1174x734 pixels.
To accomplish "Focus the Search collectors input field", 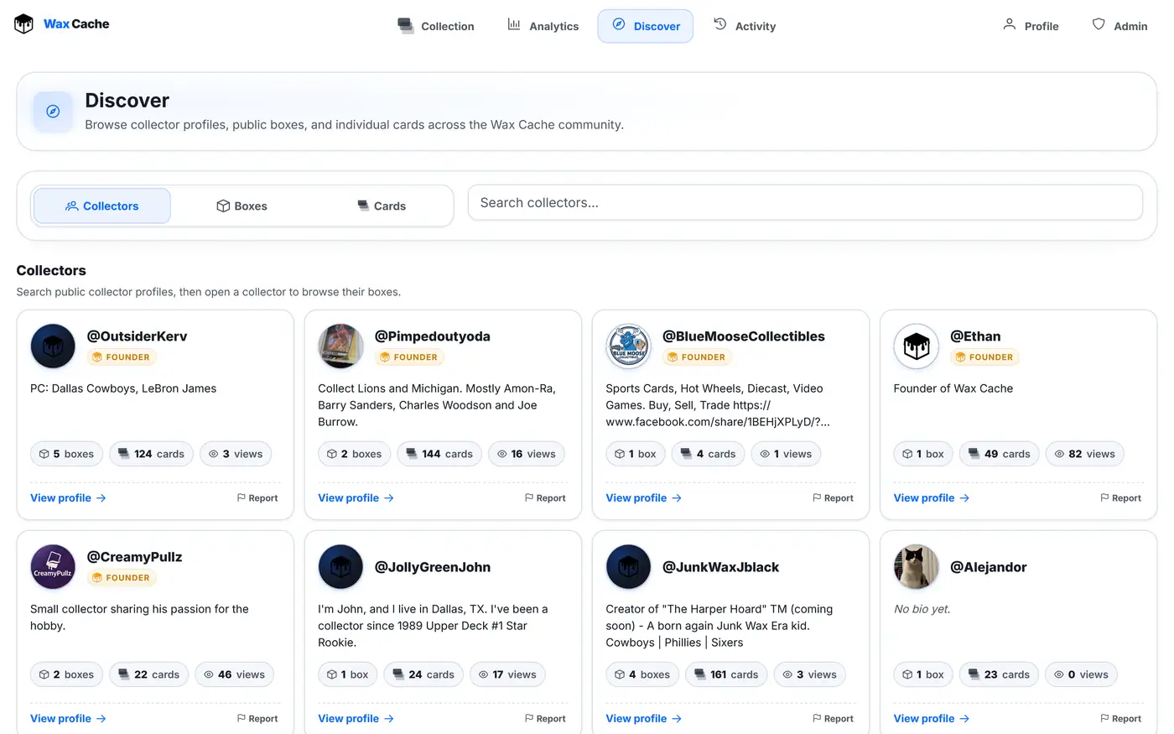I will (805, 203).
